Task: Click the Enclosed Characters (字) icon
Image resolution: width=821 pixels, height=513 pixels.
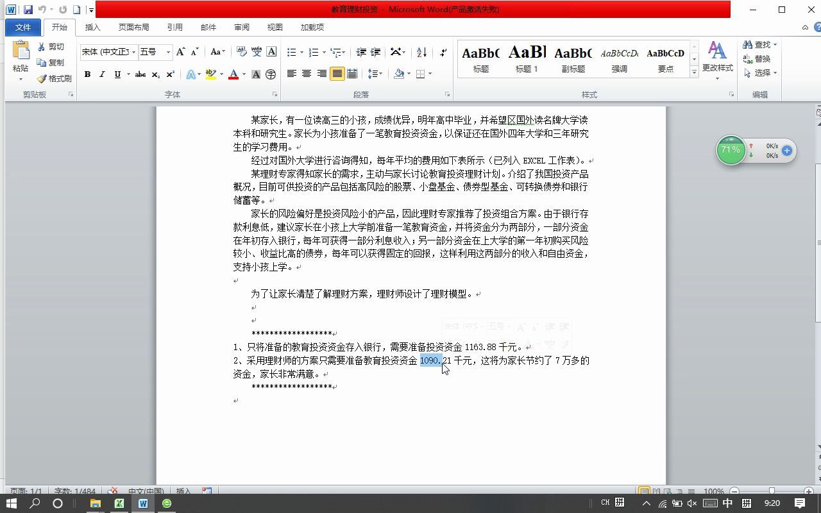Action: tap(271, 74)
